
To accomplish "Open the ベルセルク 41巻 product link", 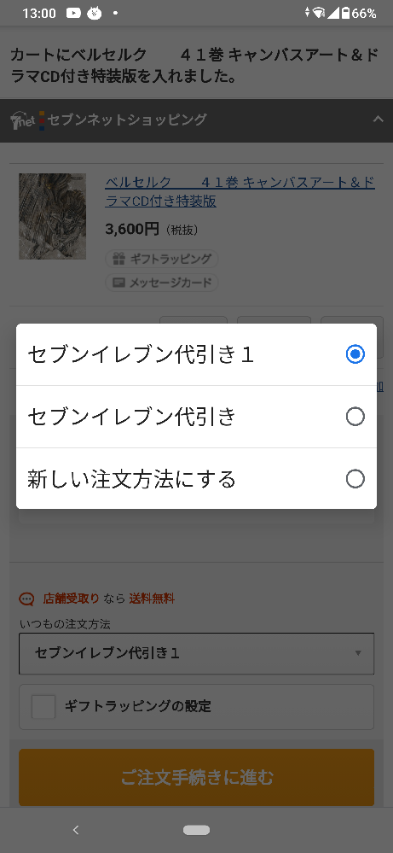I will click(240, 191).
